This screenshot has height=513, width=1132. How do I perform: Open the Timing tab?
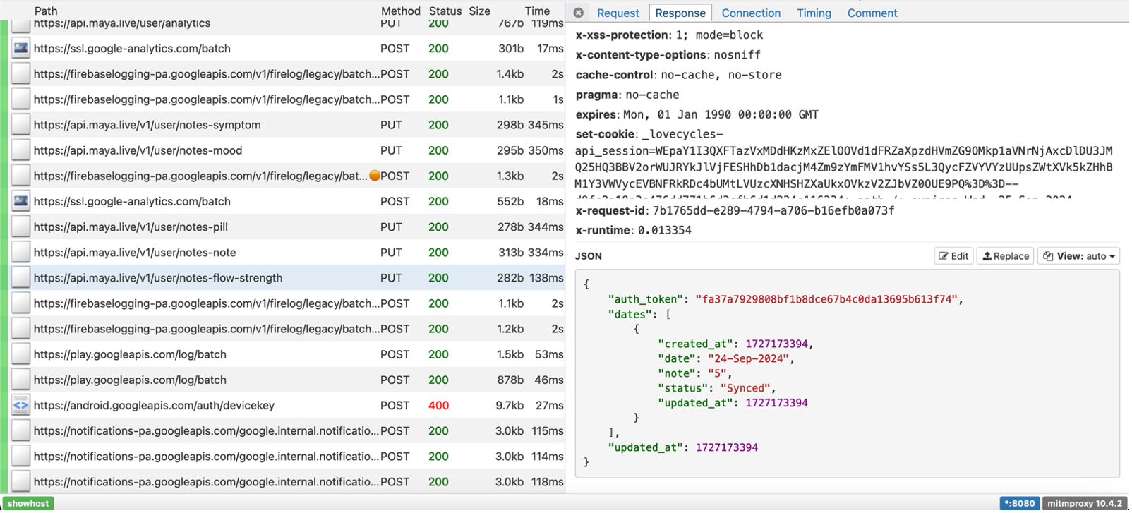pos(814,13)
